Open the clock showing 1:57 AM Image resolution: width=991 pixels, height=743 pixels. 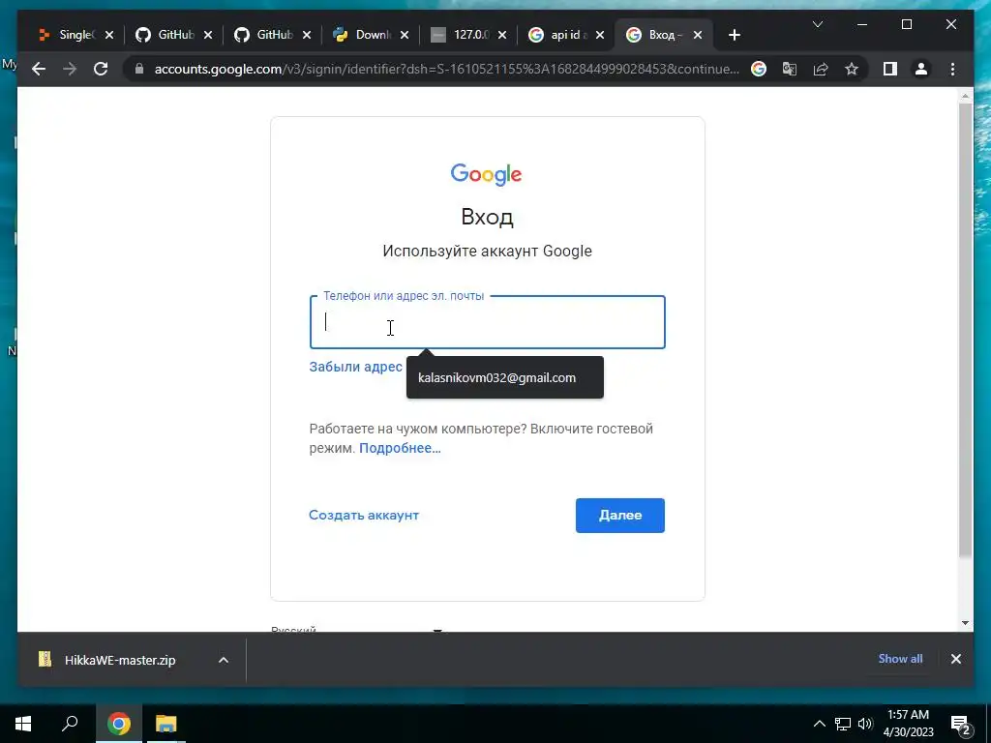point(908,724)
